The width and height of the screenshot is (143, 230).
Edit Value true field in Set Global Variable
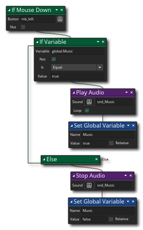click(95, 143)
